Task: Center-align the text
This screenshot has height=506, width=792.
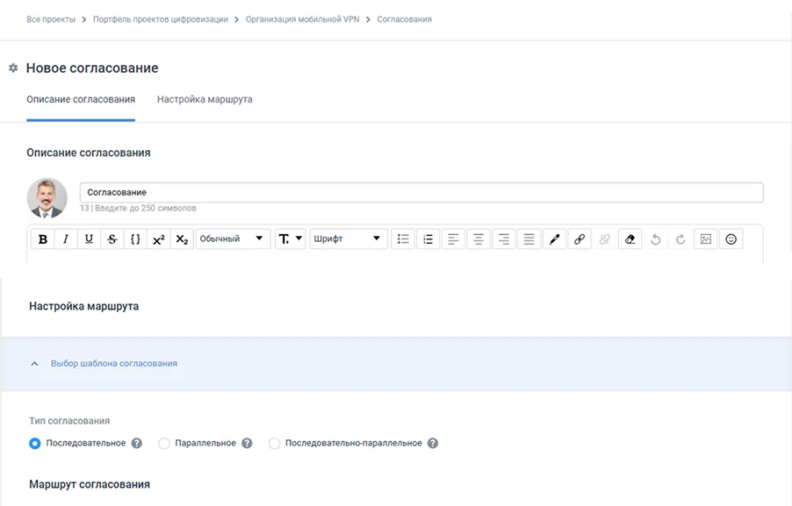Action: 479,239
